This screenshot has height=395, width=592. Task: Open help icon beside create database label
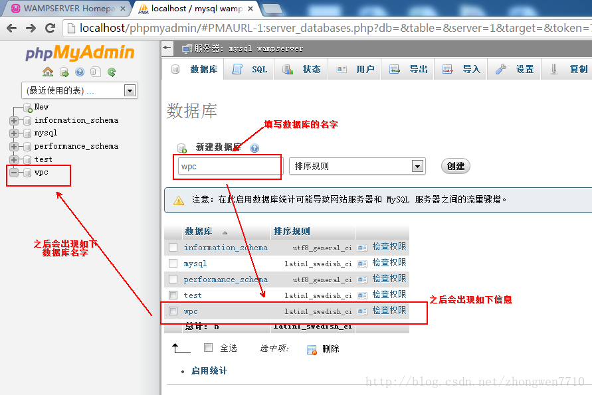coord(254,148)
